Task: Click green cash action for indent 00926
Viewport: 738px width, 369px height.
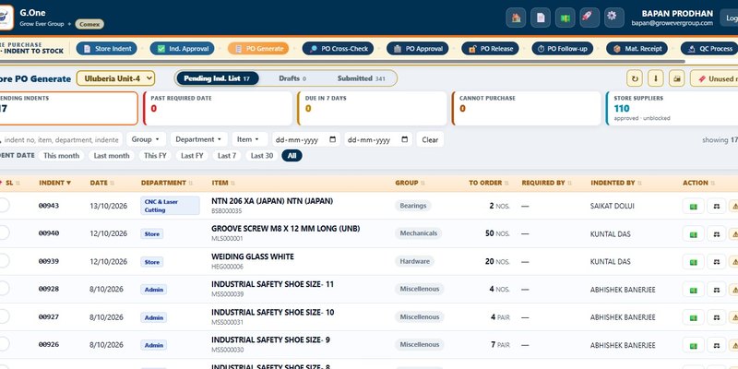Action: coord(694,345)
